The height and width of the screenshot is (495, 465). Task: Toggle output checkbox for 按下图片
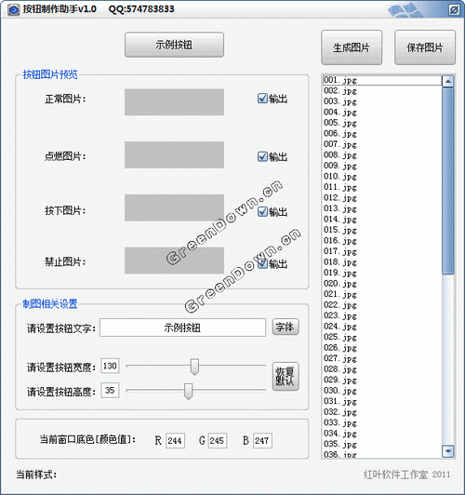(x=262, y=211)
